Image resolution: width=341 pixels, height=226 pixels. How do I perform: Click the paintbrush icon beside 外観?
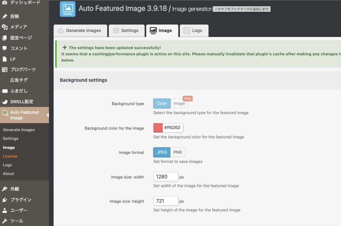point(5,189)
